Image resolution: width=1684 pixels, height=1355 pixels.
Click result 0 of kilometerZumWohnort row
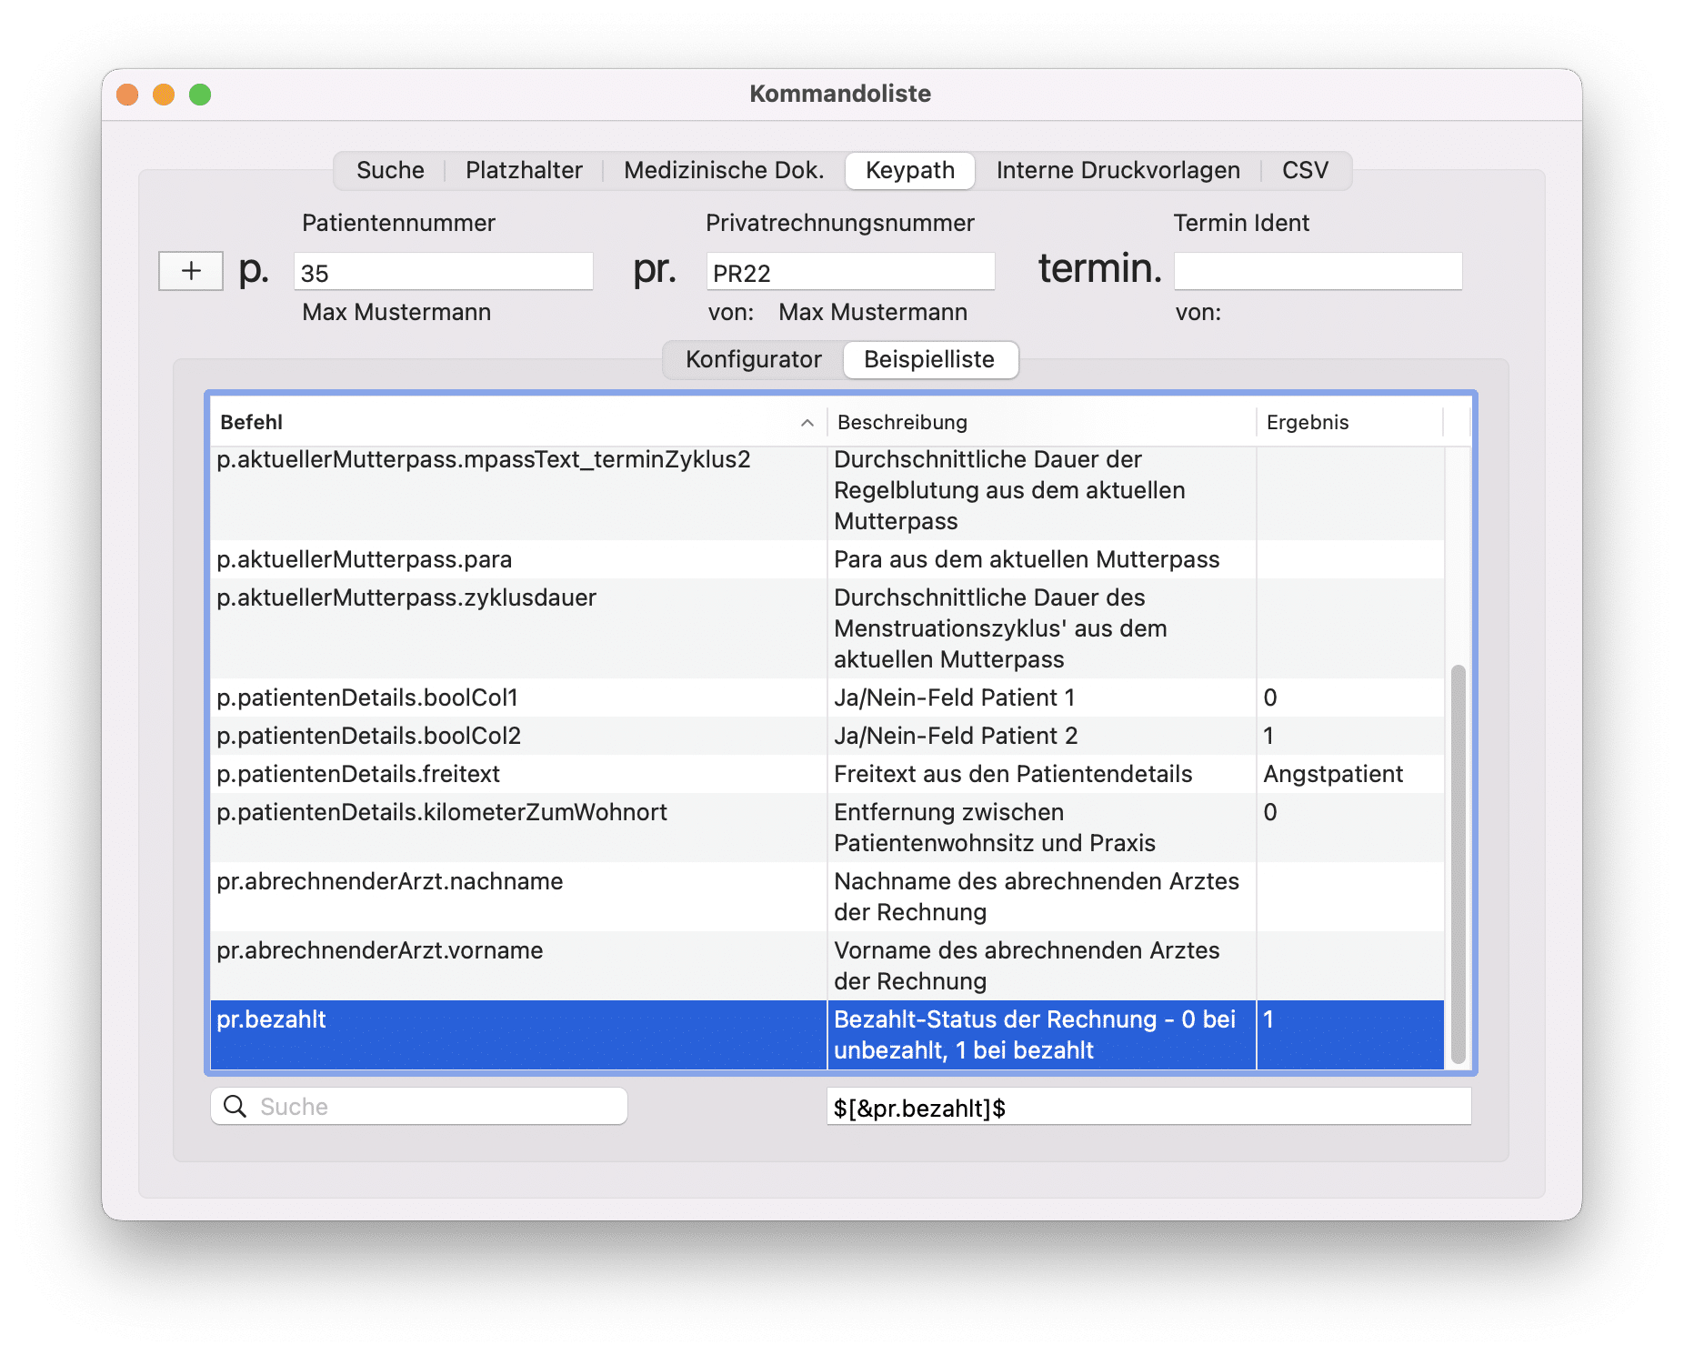tap(1270, 812)
